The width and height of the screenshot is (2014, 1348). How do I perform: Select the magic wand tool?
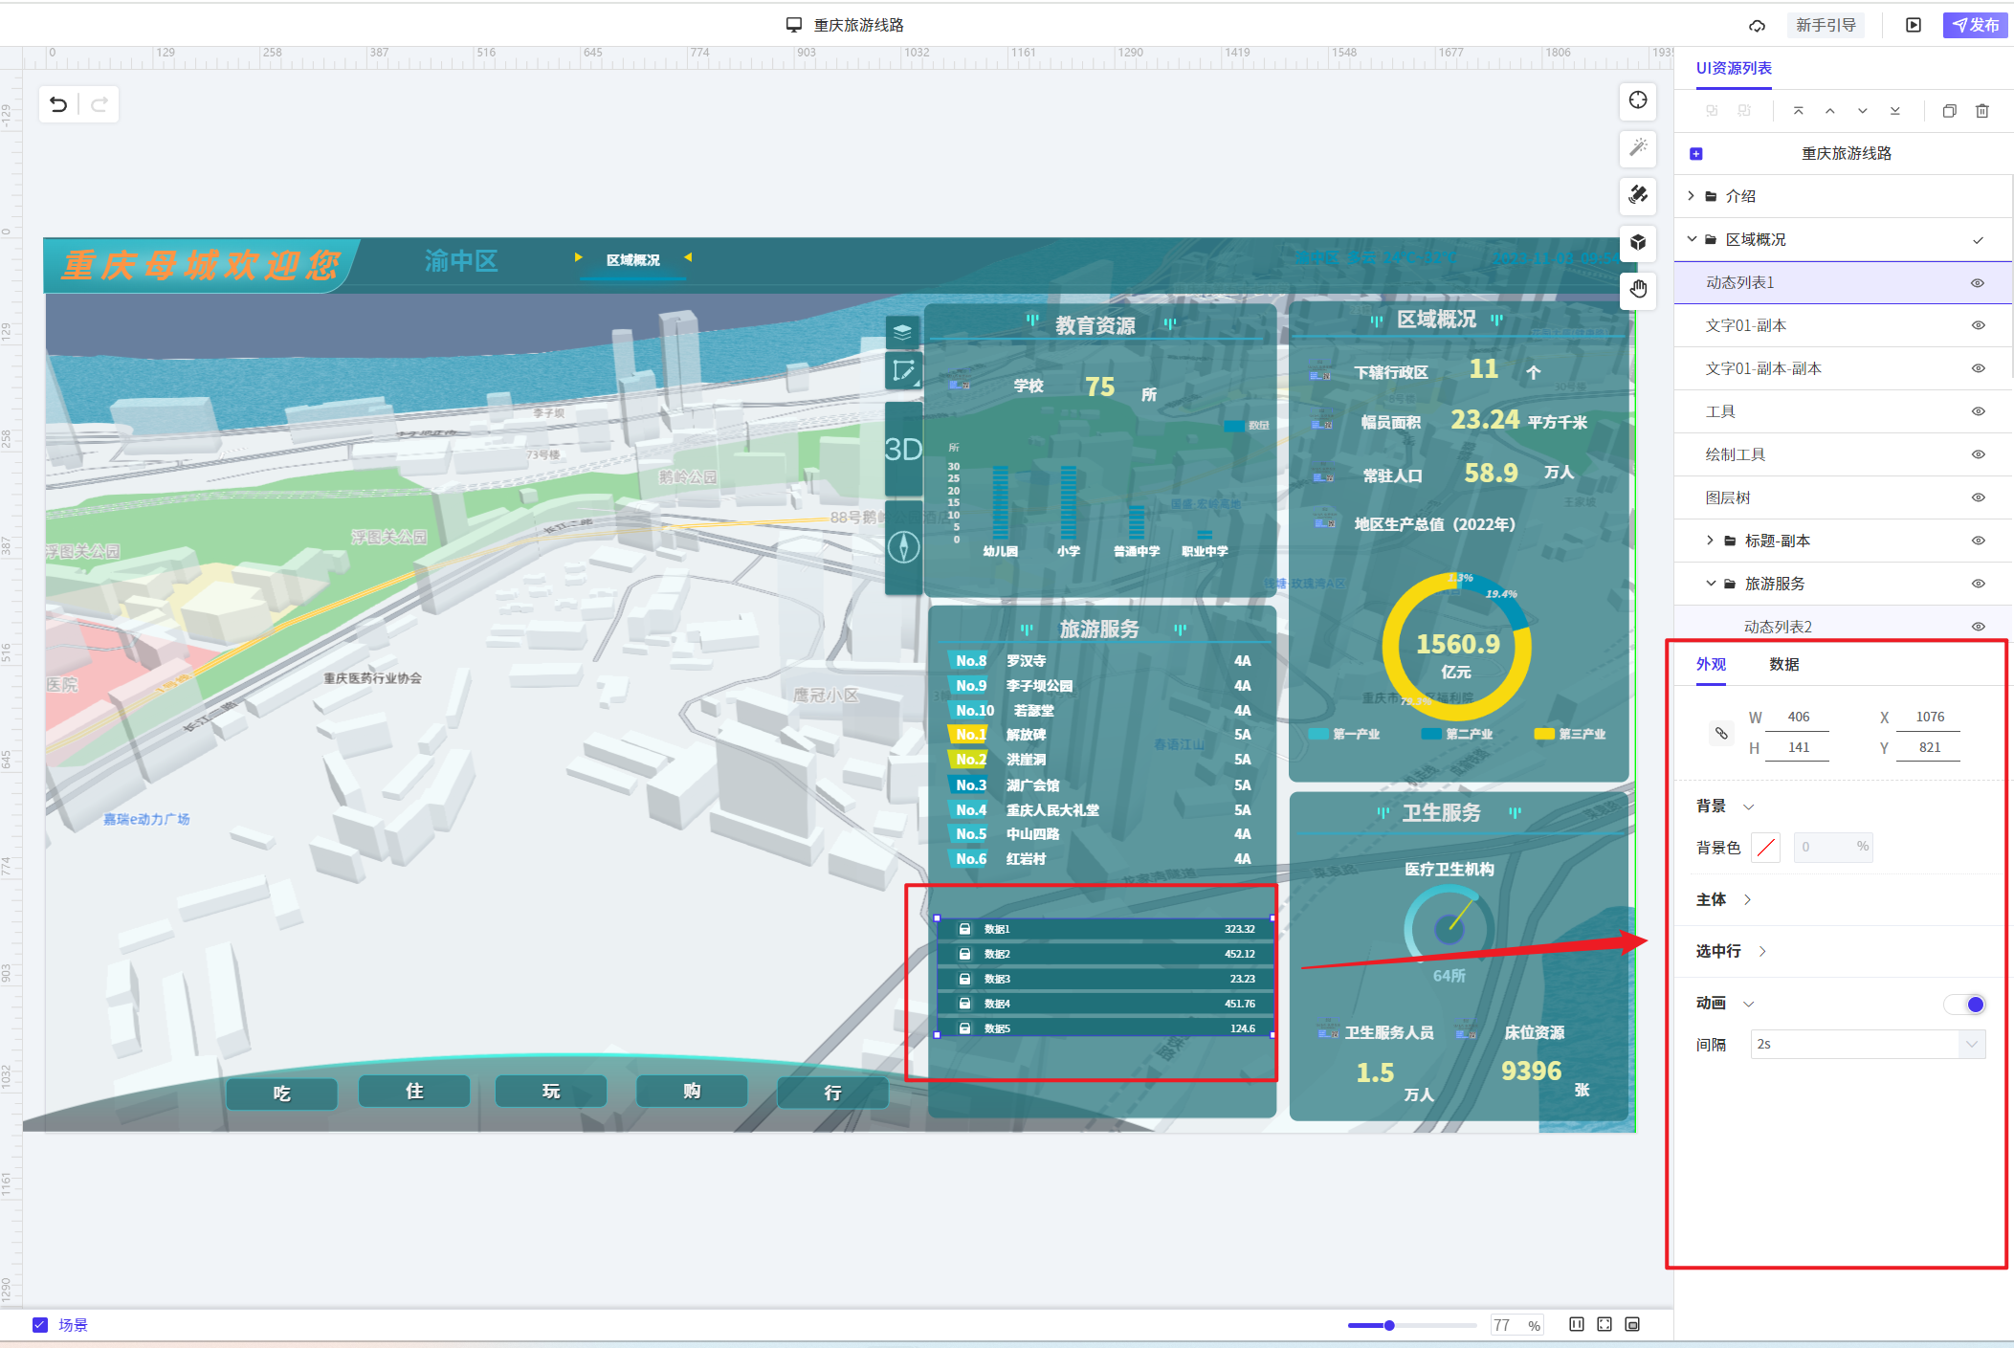pyautogui.click(x=1638, y=147)
